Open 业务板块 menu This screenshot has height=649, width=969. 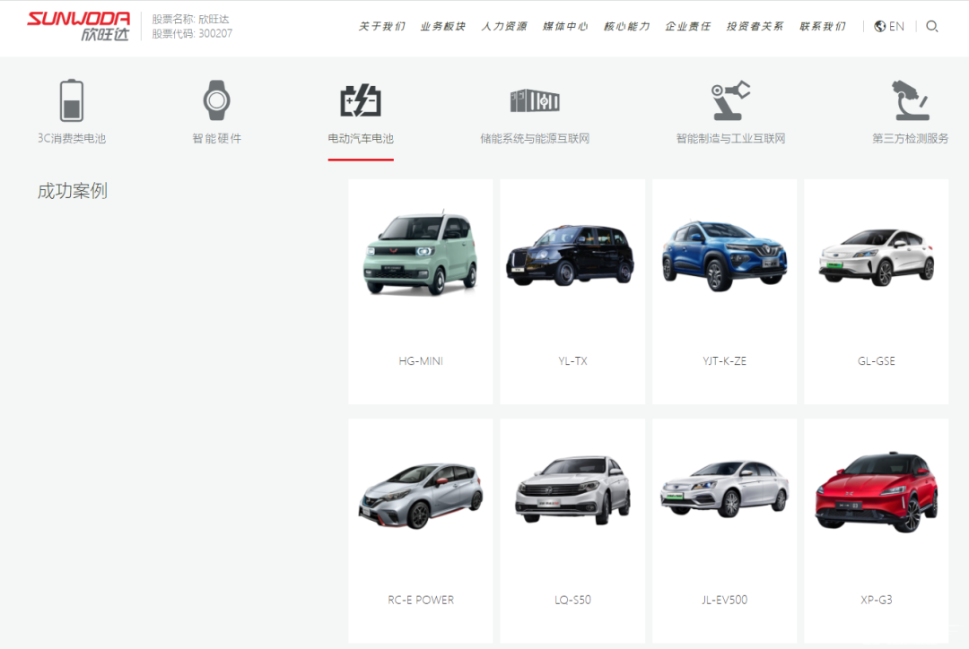point(442,26)
